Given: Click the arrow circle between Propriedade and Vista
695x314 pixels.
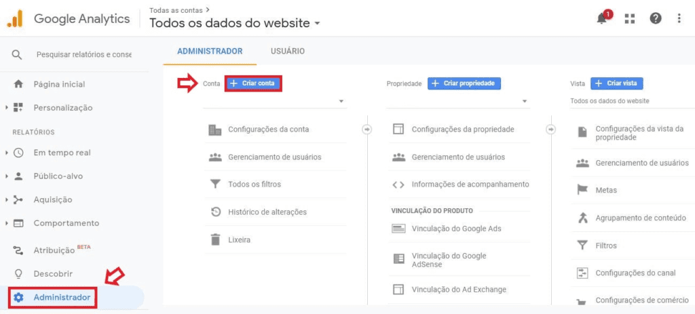Looking at the screenshot, I should click(x=551, y=130).
